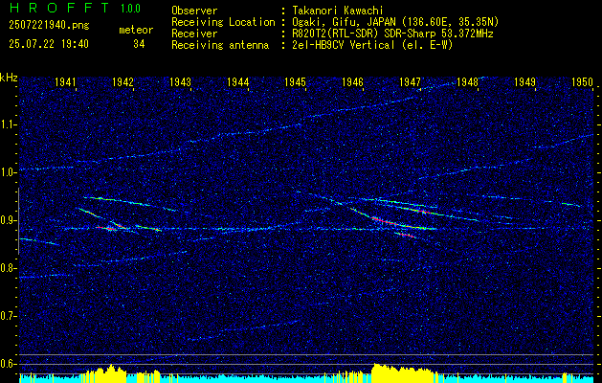Click time axis marker 1945
Screen dimensions: 602x383
pos(295,81)
